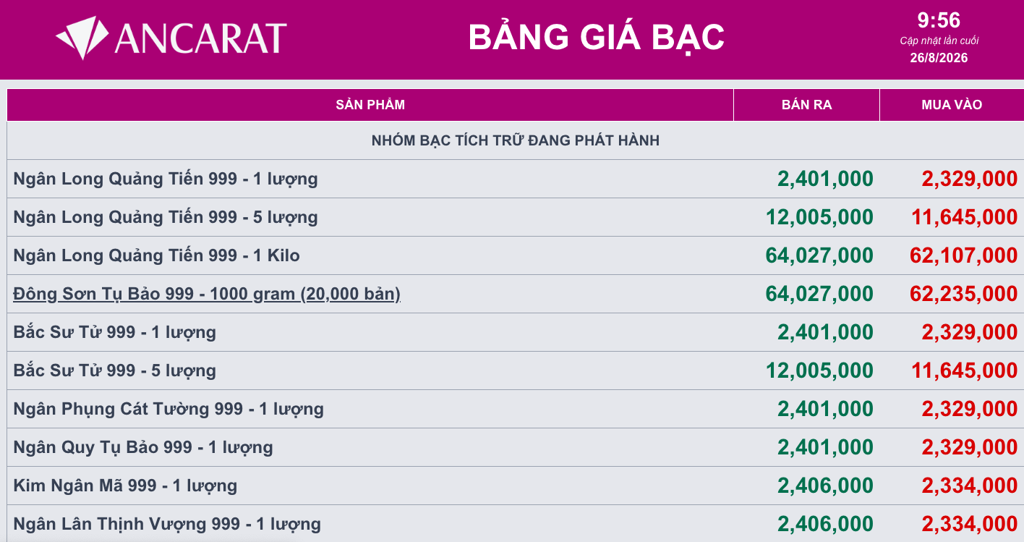Image resolution: width=1024 pixels, height=542 pixels.
Task: Select Ngân Long Quảng Tiến 999 - 5 lượng row
Action: click(516, 217)
